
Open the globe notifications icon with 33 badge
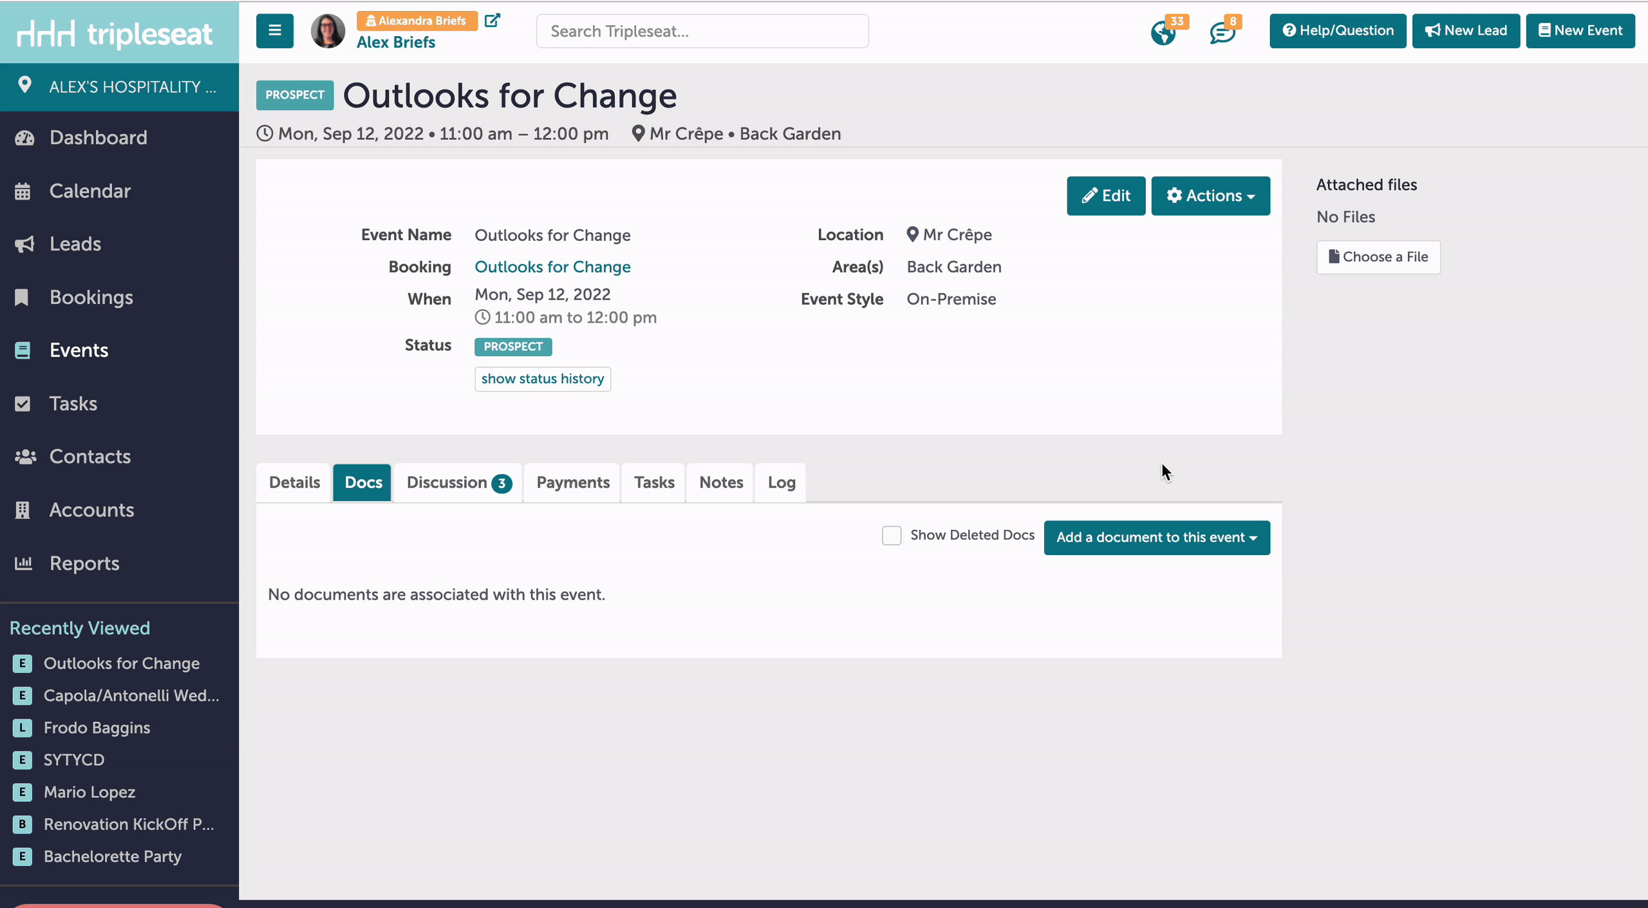(x=1163, y=32)
